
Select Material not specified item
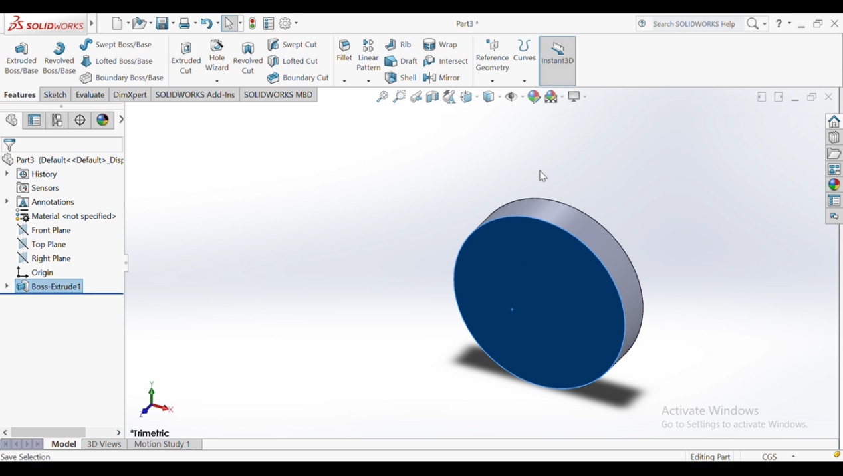point(66,216)
